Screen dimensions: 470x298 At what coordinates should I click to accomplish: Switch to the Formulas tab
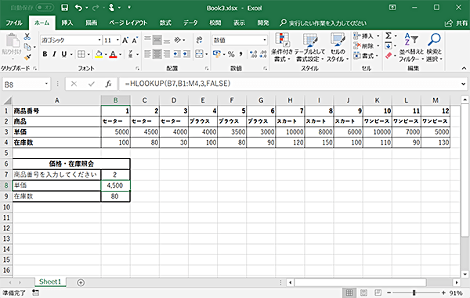coord(165,23)
